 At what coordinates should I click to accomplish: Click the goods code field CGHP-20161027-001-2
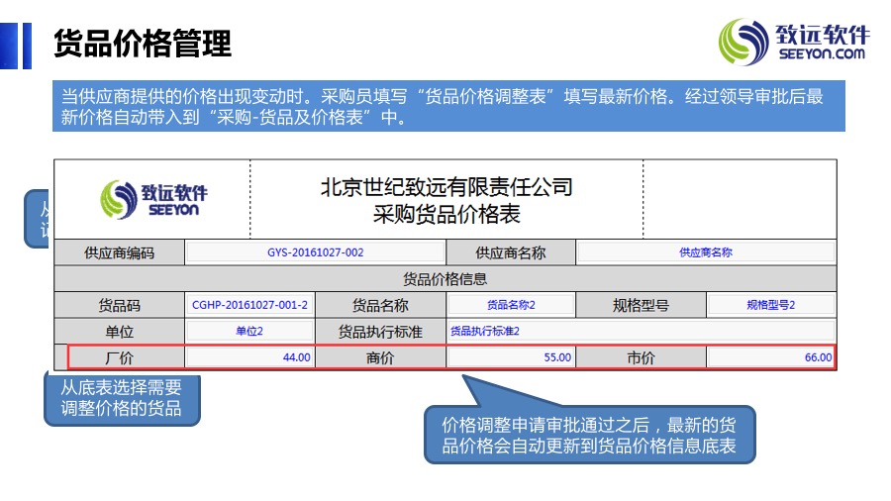point(249,305)
